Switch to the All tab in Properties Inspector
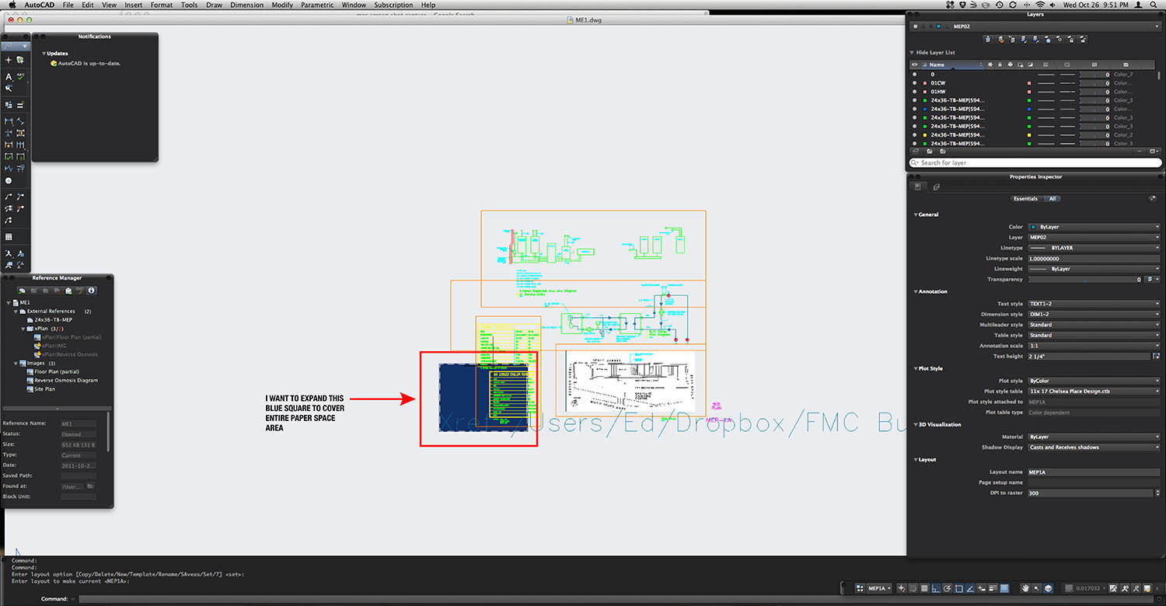1166x606 pixels. (x=1053, y=198)
